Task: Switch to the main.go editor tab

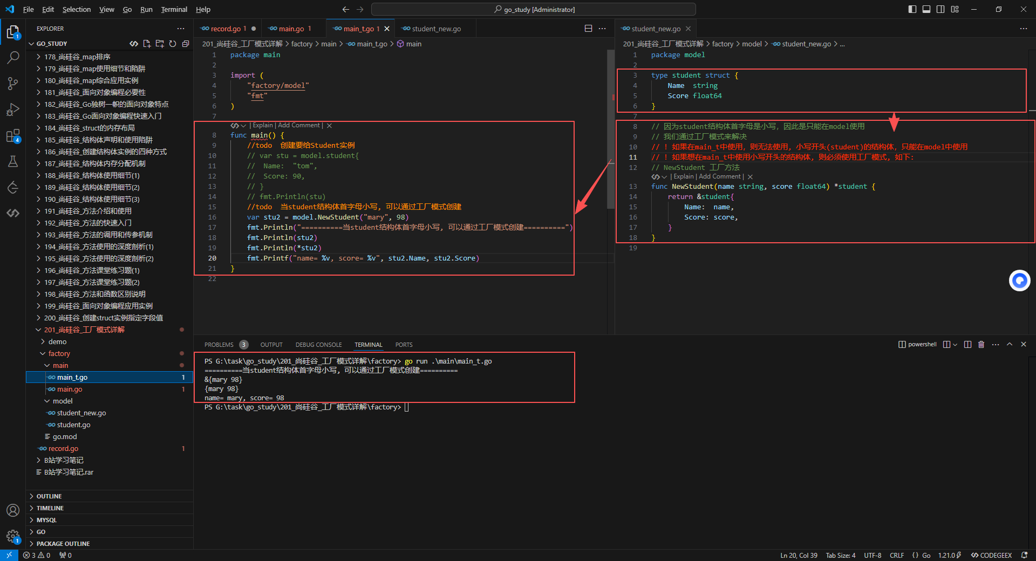Action: (x=291, y=29)
